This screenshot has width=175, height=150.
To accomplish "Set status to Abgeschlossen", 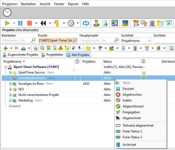I will pyautogui.click(x=141, y=106).
